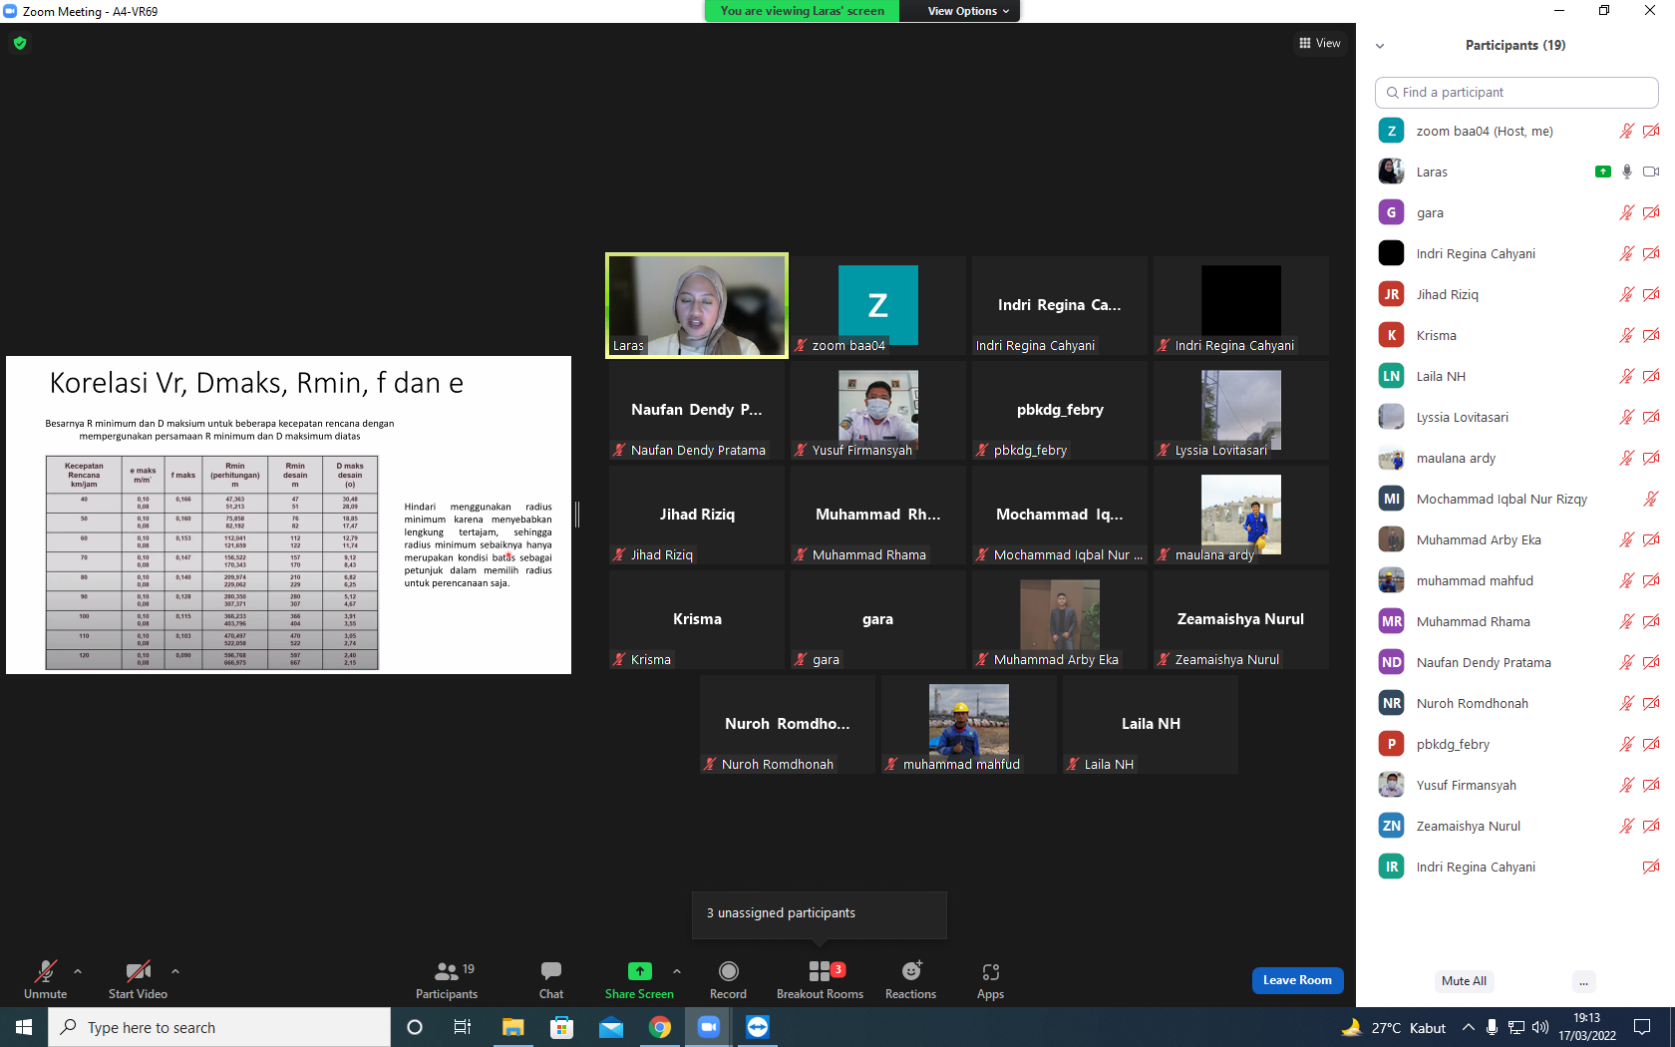Click the shared screen divider handle

pyautogui.click(x=577, y=515)
